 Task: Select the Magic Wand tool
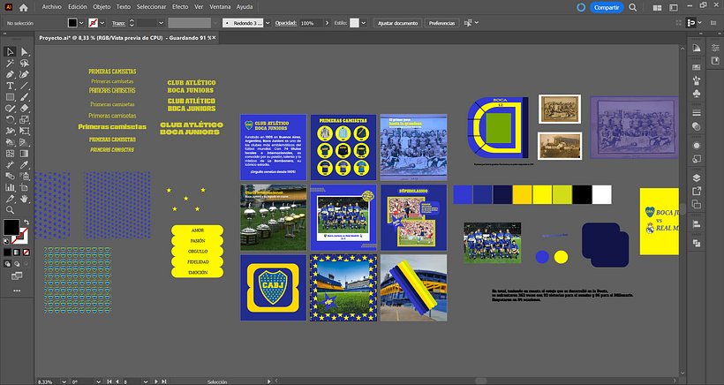click(10, 64)
